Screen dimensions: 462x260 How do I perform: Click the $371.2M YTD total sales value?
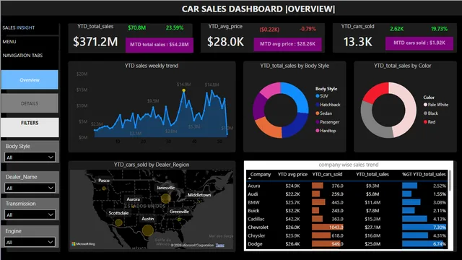[95, 42]
